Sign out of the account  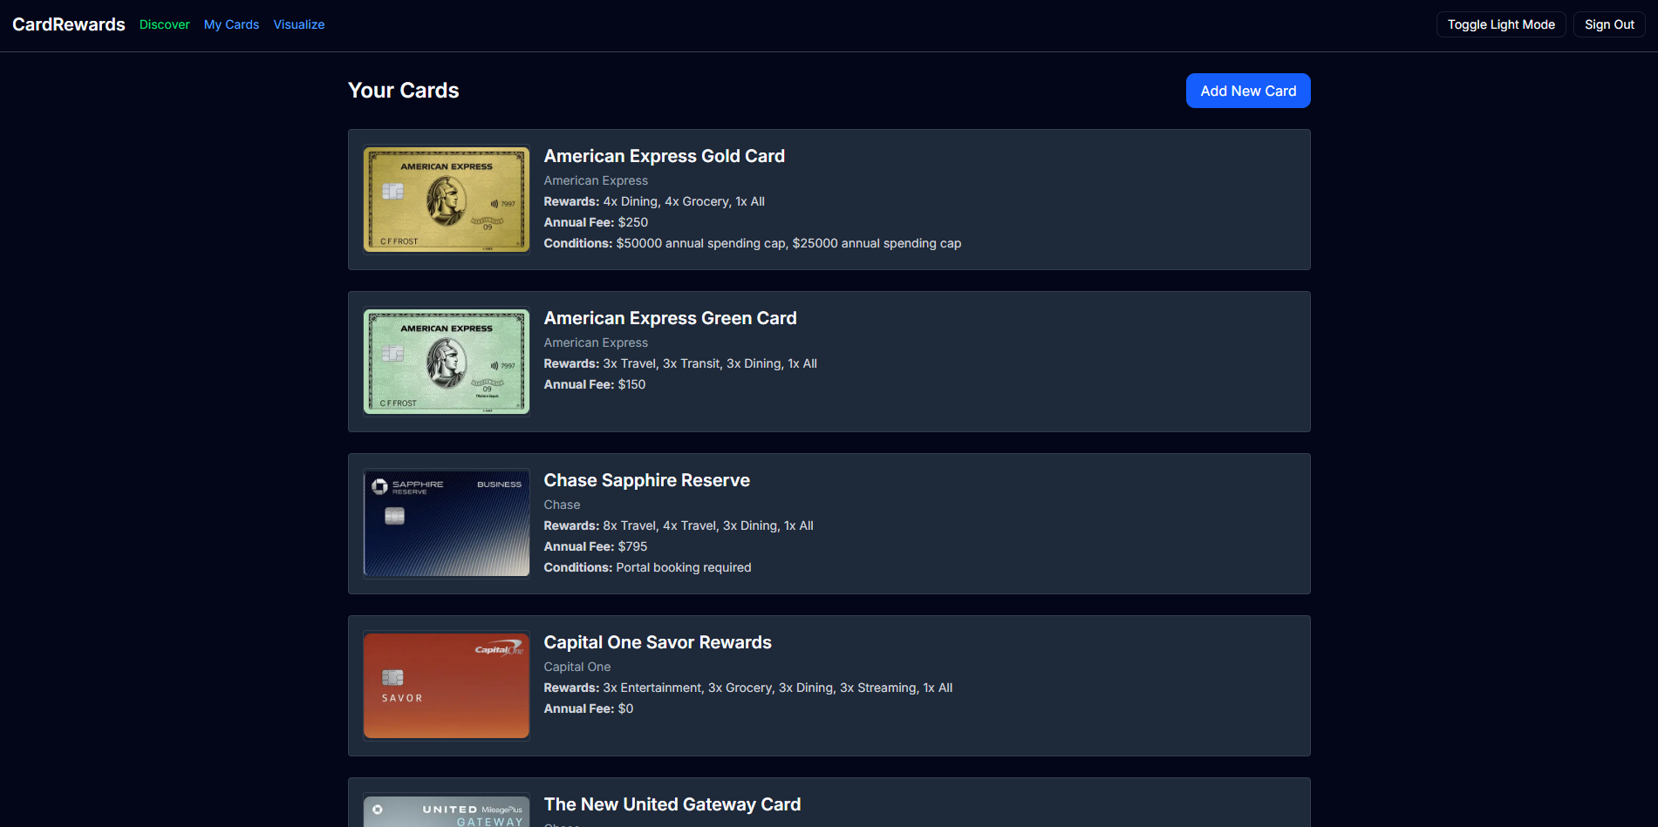pyautogui.click(x=1609, y=24)
